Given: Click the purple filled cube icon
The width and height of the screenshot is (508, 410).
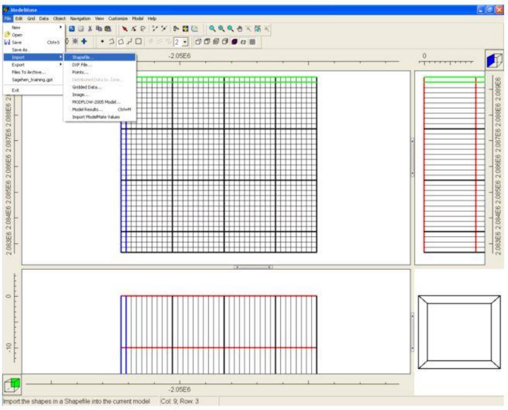Looking at the screenshot, I should (x=235, y=42).
